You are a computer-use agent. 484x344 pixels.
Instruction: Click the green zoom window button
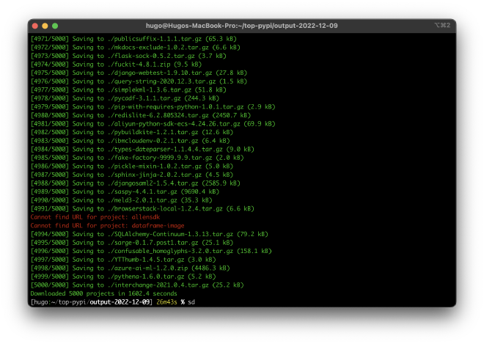pyautogui.click(x=55, y=26)
